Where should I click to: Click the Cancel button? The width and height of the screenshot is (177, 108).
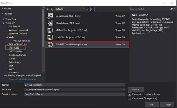tap(167, 104)
